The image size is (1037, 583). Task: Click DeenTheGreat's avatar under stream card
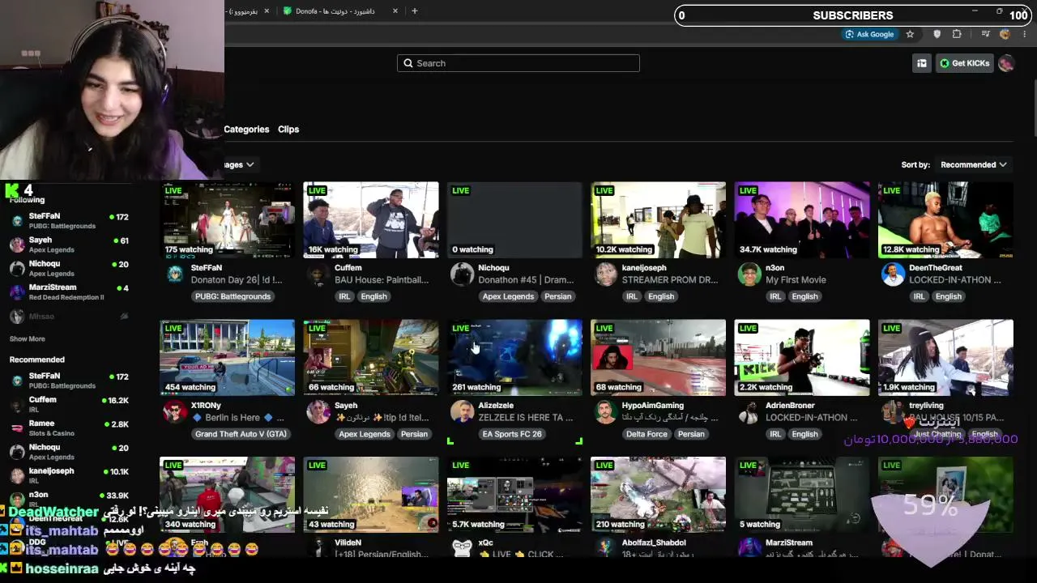[x=893, y=274]
